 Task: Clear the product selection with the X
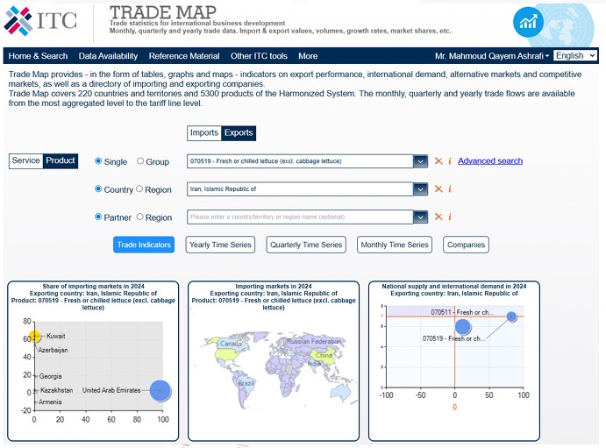pos(438,161)
